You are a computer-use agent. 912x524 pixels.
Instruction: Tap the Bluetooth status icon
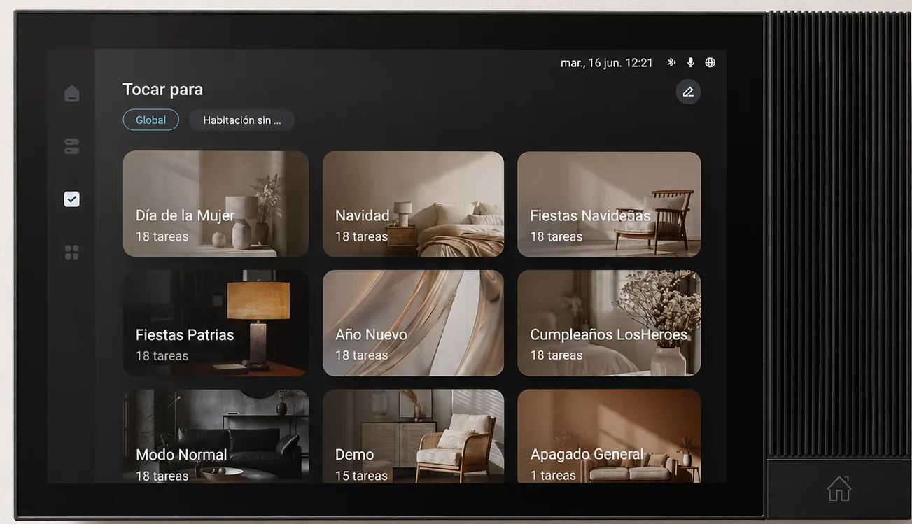671,62
